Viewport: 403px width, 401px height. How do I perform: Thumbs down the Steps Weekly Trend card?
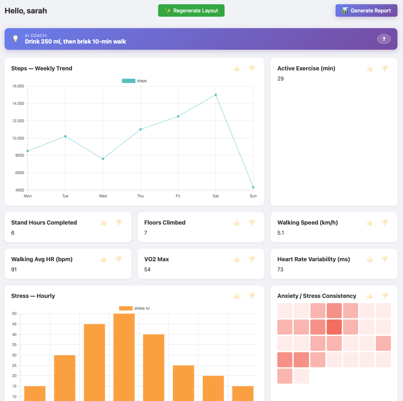[x=252, y=68]
